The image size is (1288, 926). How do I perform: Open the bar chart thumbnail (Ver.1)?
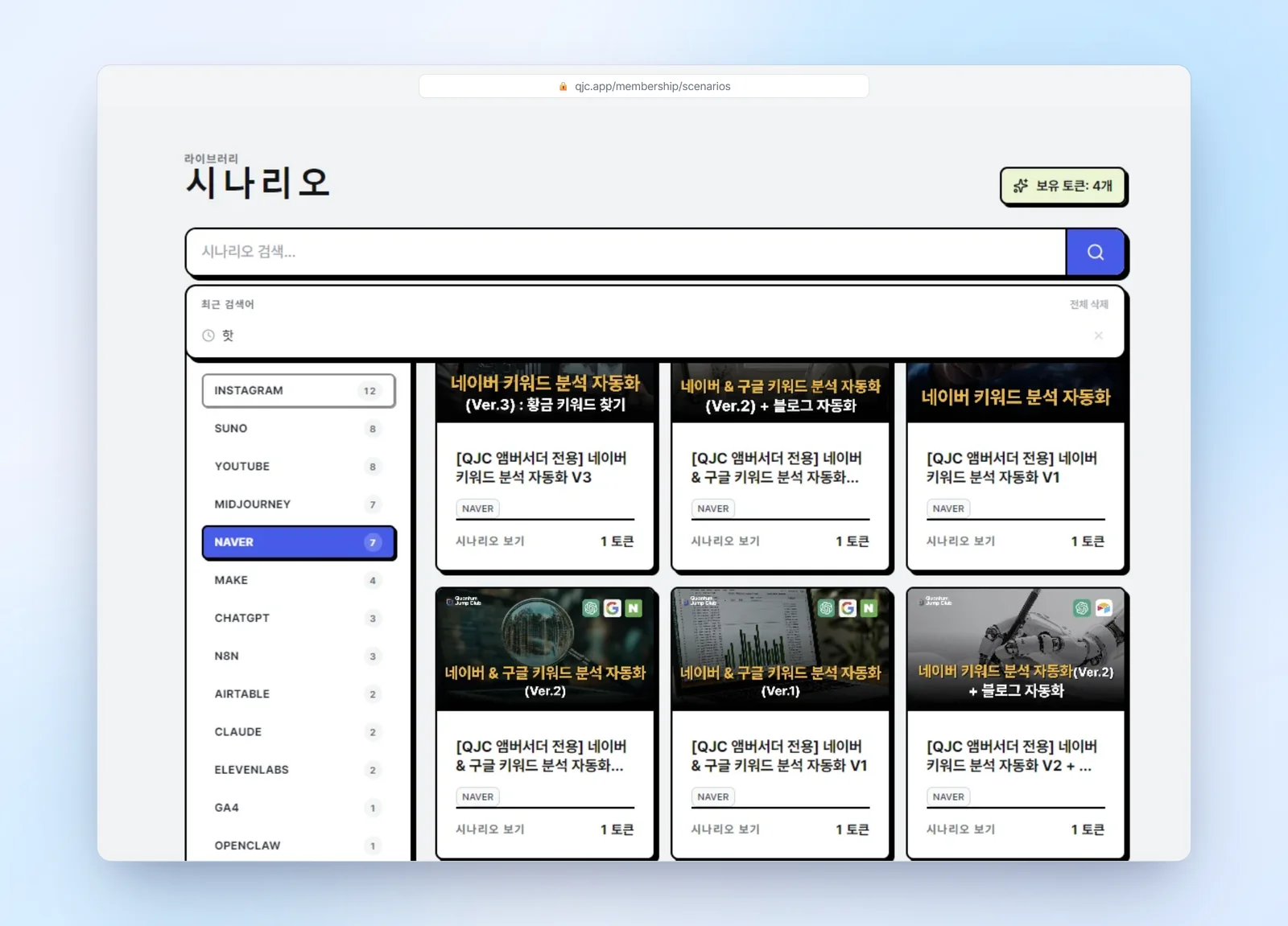coord(780,649)
